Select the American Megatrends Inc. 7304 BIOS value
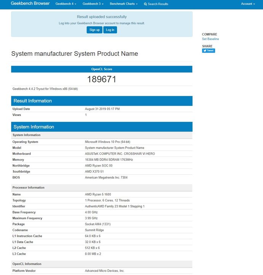 [106, 178]
